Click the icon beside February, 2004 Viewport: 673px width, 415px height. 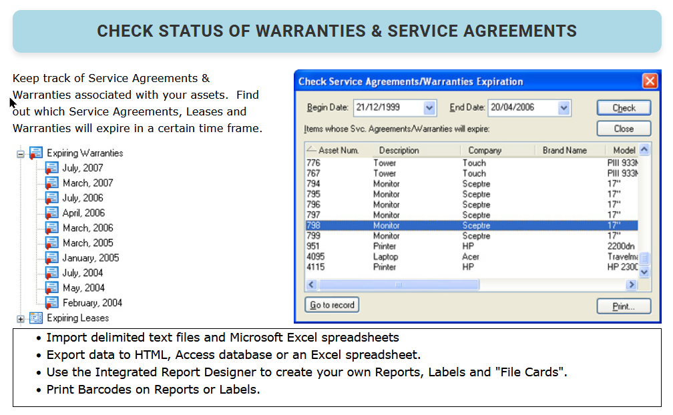(x=51, y=303)
